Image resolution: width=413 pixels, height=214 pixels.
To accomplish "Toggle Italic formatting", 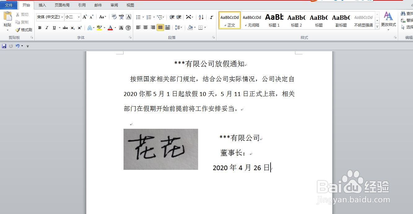I will [47, 28].
